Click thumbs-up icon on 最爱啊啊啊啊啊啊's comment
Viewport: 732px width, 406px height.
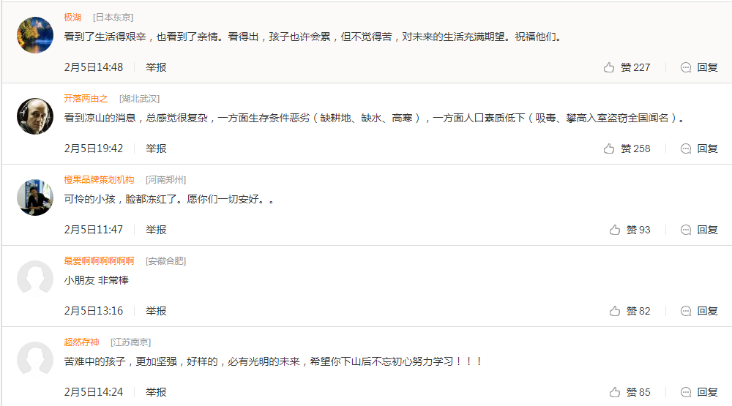[614, 312]
